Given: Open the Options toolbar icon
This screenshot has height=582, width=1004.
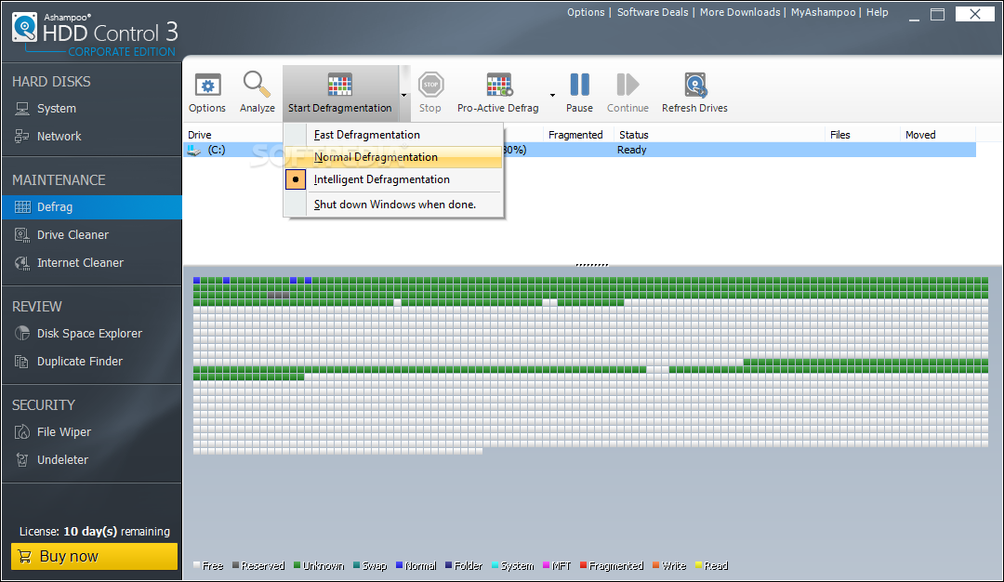Looking at the screenshot, I should coord(207,86).
